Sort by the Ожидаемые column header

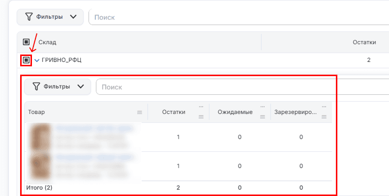tap(235, 112)
